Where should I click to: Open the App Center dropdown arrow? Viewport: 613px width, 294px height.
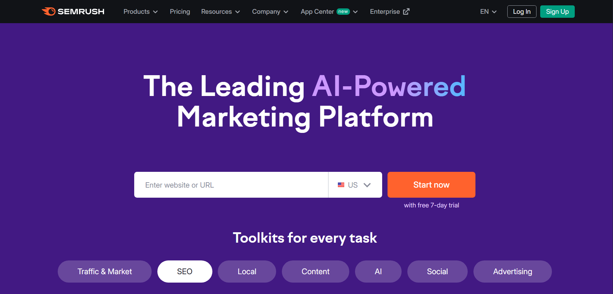pos(356,12)
